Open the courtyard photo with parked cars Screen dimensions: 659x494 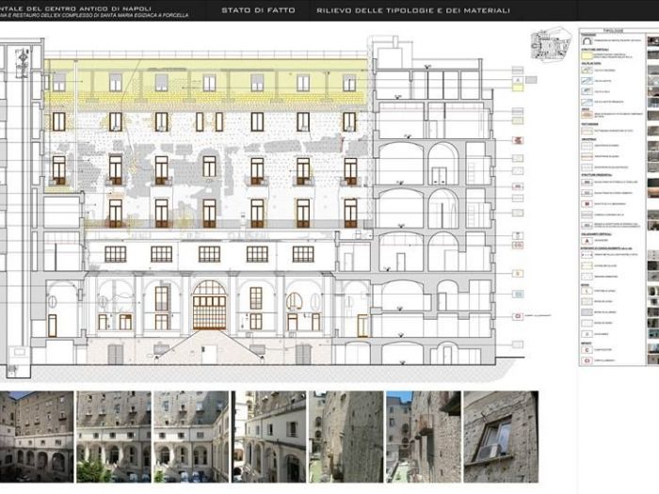coord(191,437)
